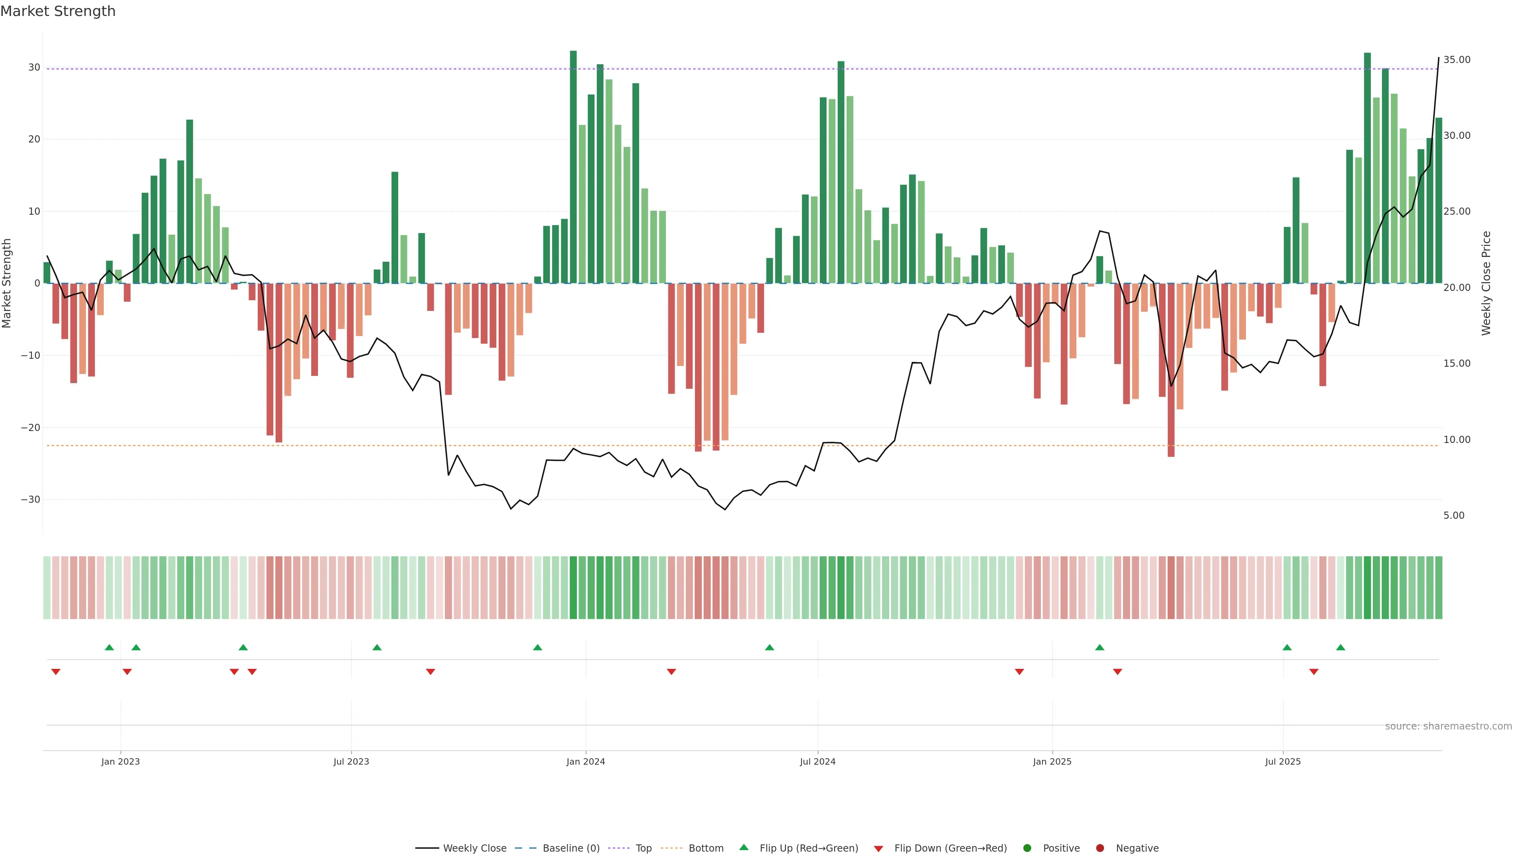The image size is (1532, 862).
Task: Click the Negative red circle legend icon
Action: (x=1100, y=848)
